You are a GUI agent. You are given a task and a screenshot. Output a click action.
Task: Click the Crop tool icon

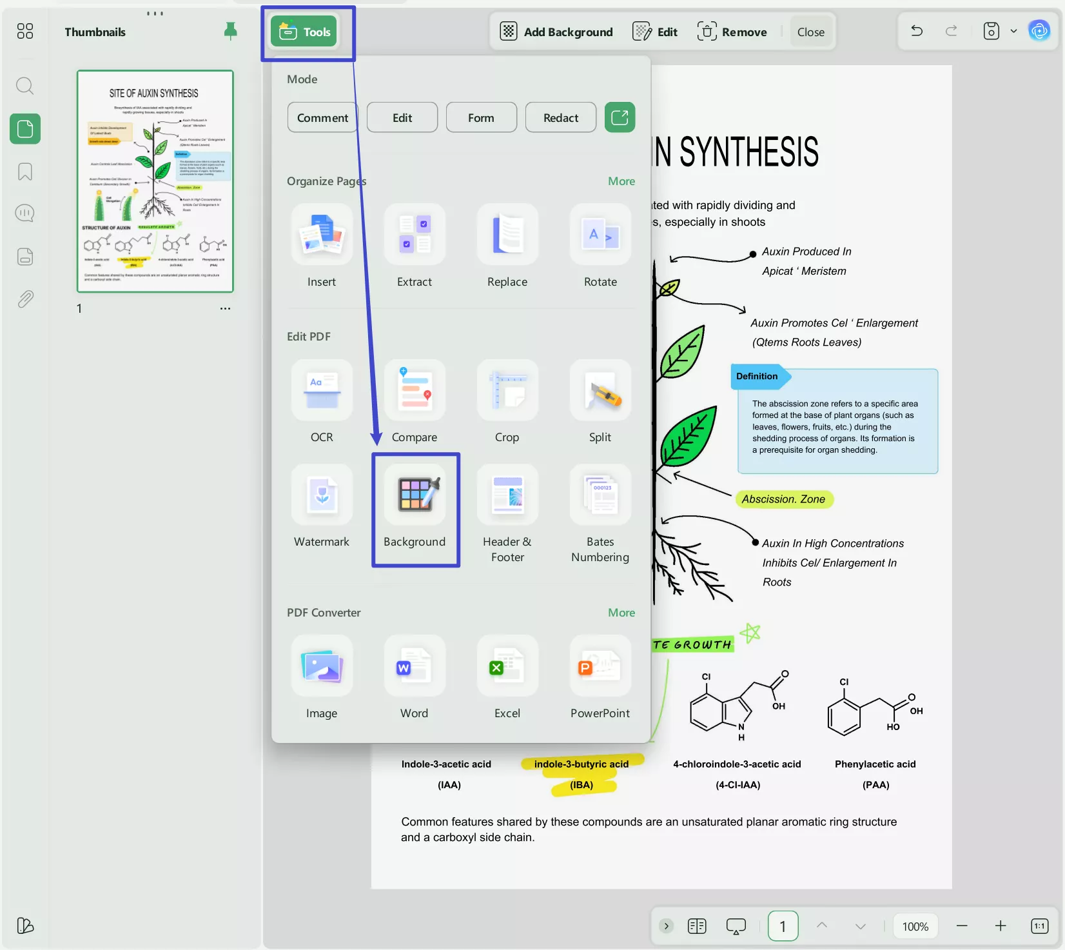507,391
